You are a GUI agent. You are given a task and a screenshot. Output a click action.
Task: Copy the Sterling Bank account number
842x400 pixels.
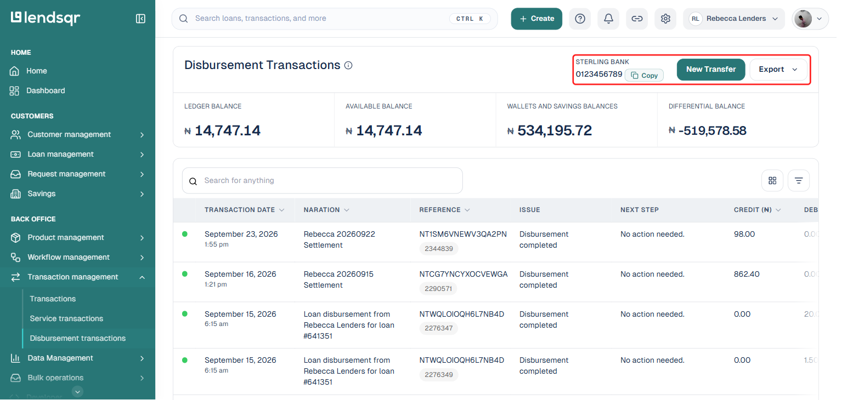click(644, 76)
